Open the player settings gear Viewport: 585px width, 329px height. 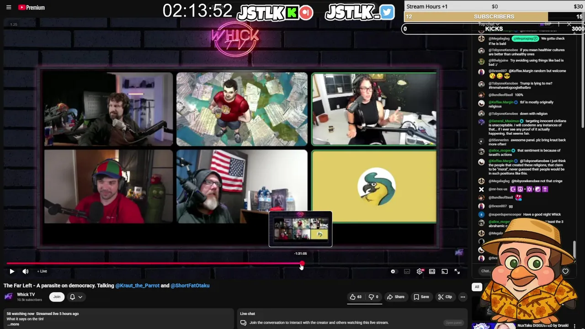tap(420, 271)
